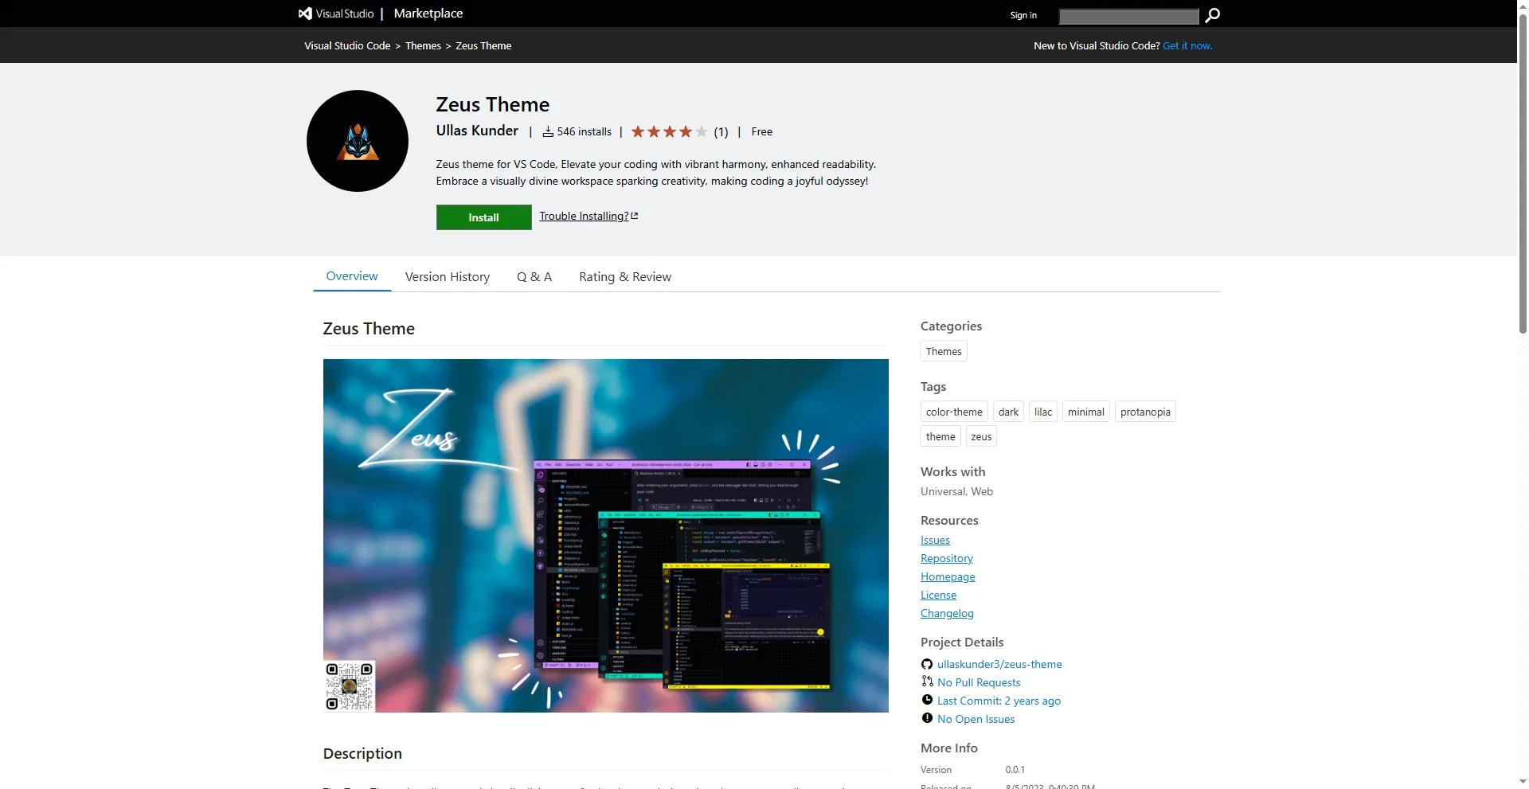Click the pull request icon
The width and height of the screenshot is (1529, 789).
coord(927,682)
